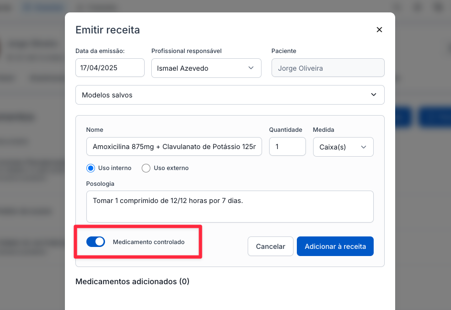
Task: Click the Emitir receita dialog title
Action: pyautogui.click(x=108, y=30)
